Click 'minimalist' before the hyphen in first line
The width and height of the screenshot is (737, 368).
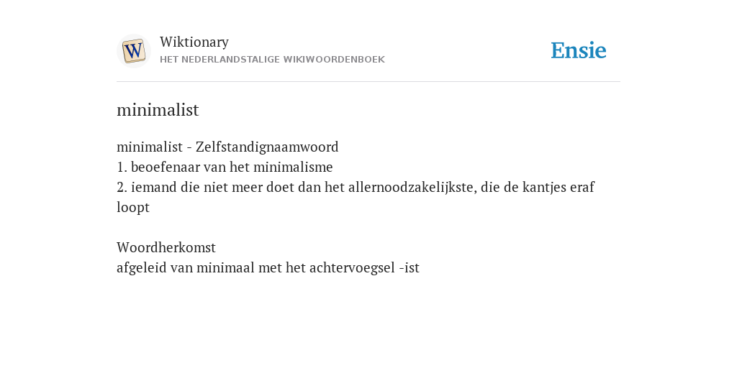pyautogui.click(x=150, y=147)
